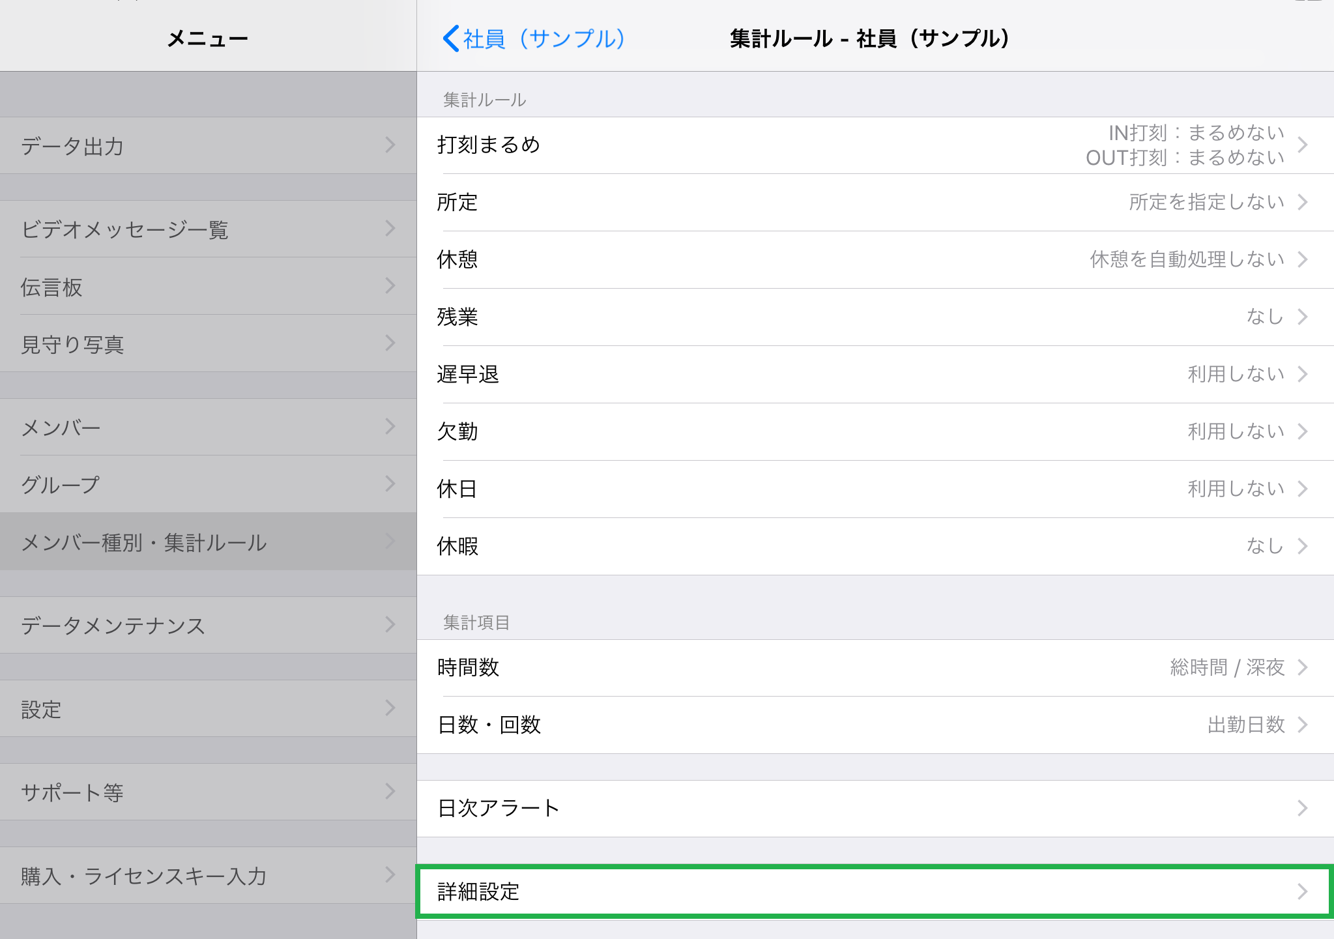Click chevron on 残業 row
This screenshot has width=1334, height=939.
[x=1303, y=317]
